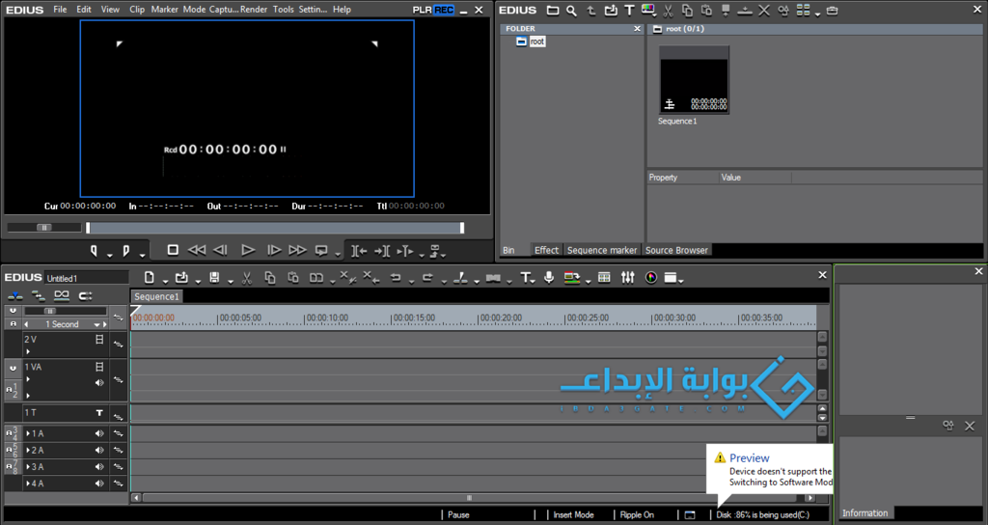Click the Stop button in the player

pyautogui.click(x=173, y=250)
